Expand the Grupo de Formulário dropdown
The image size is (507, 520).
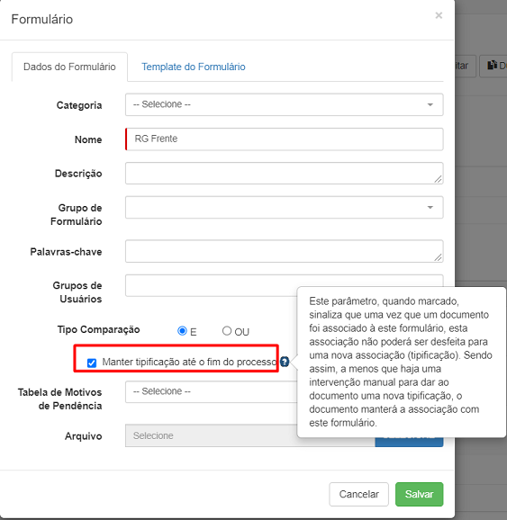point(285,207)
